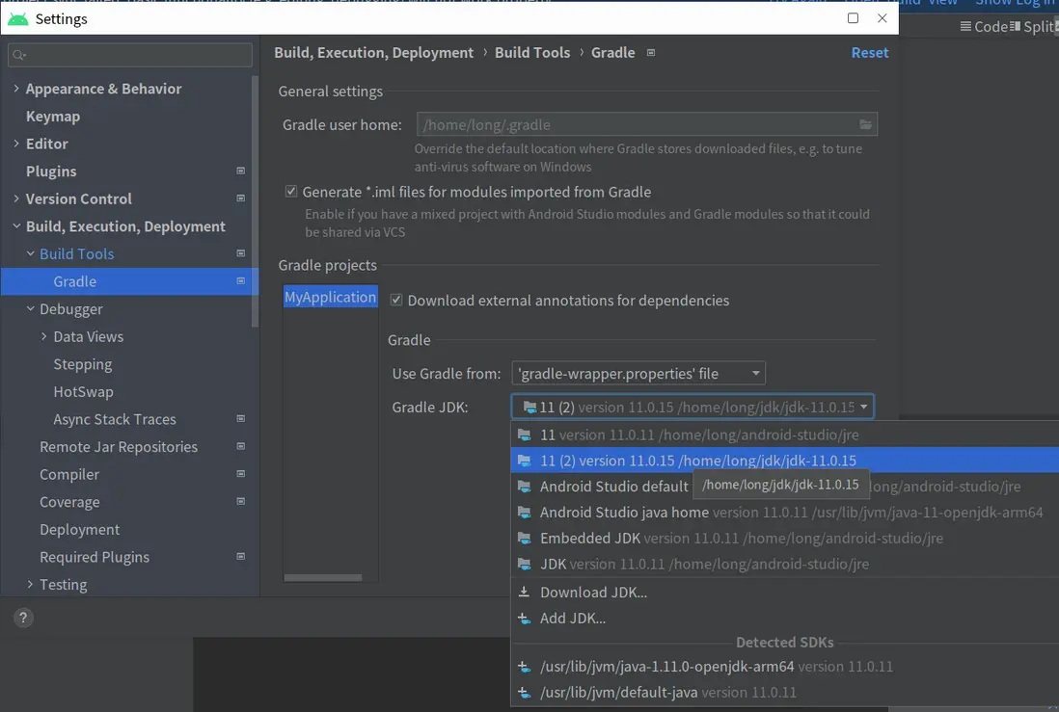Close the Settings dialog window
This screenshot has width=1059, height=712.
(882, 18)
